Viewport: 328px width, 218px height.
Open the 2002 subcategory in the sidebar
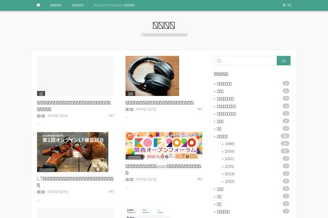pyautogui.click(x=230, y=166)
